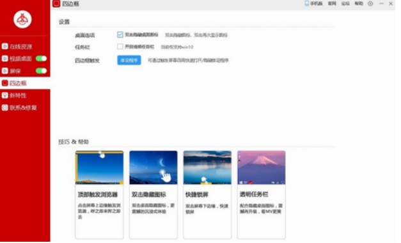This screenshot has width=401, height=243.
Task: Select the 视频桌面 sidebar entry
Action: (x=17, y=59)
